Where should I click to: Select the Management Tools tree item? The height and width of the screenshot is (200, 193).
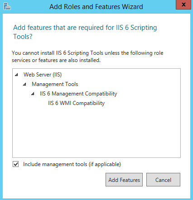(x=55, y=84)
